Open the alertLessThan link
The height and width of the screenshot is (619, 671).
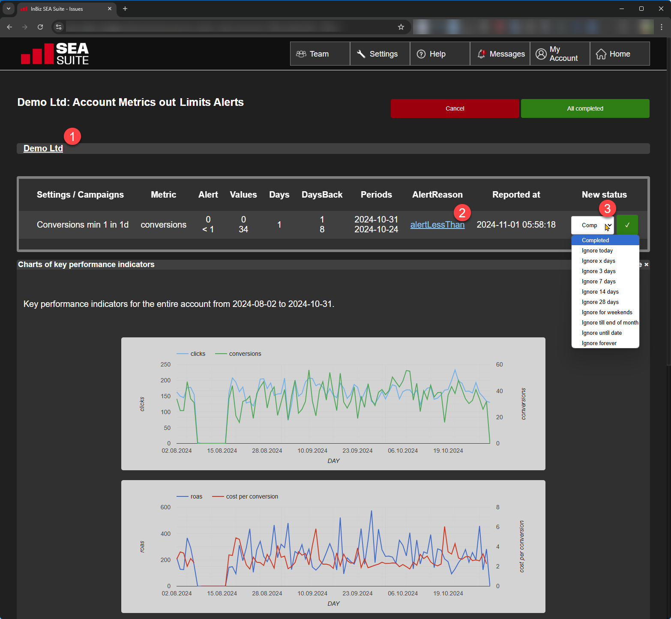click(x=437, y=225)
